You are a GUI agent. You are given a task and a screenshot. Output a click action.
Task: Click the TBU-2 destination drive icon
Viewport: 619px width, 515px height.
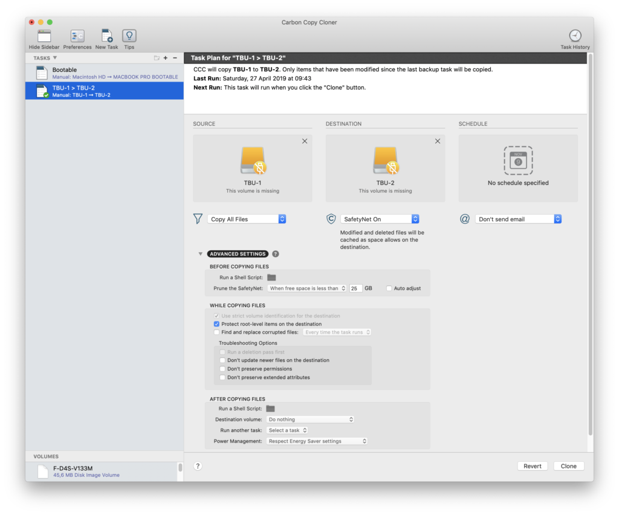385,161
